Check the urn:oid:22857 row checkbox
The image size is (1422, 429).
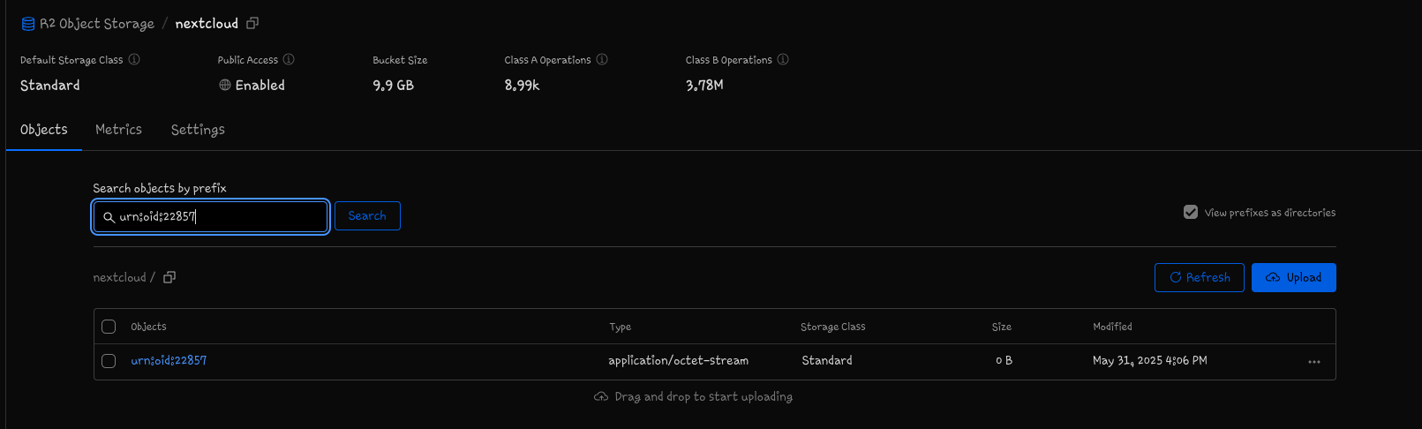tap(109, 361)
